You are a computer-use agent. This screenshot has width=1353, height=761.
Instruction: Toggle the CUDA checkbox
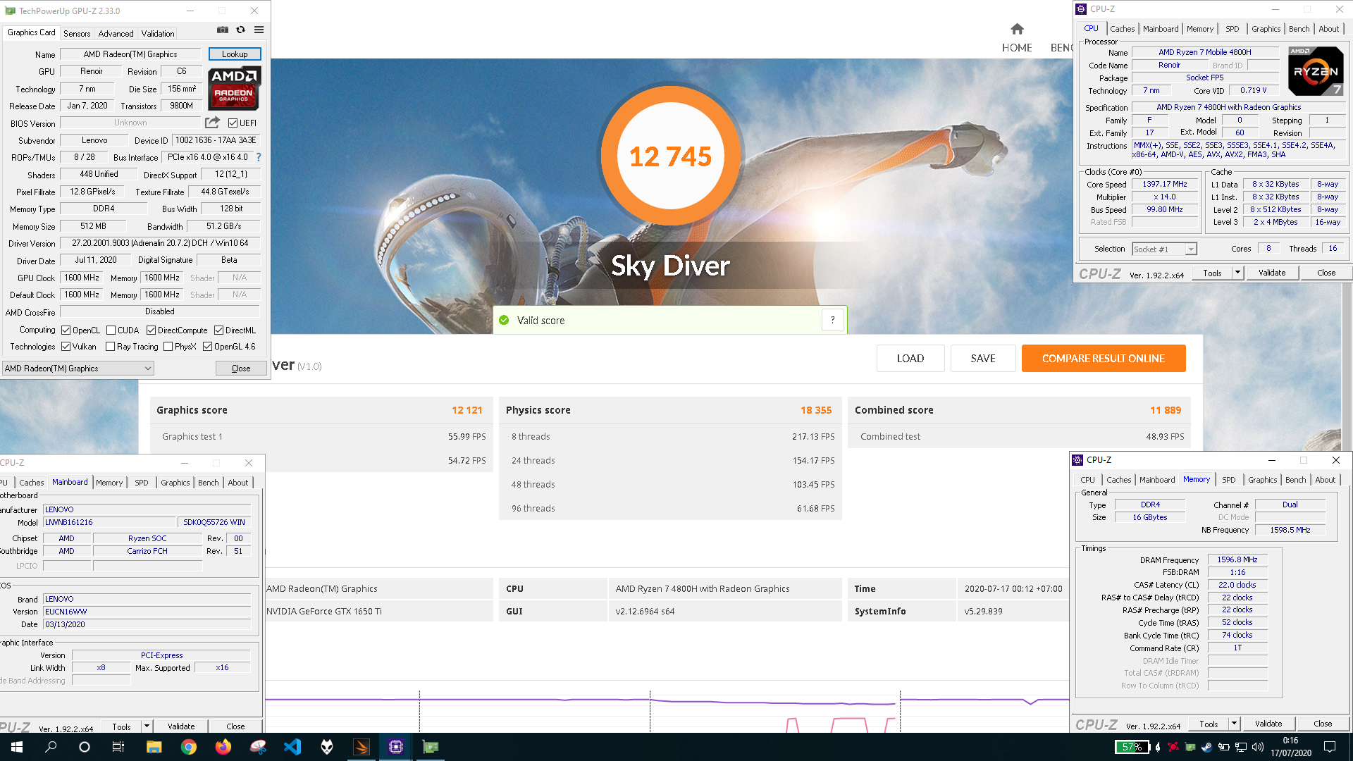tap(111, 330)
